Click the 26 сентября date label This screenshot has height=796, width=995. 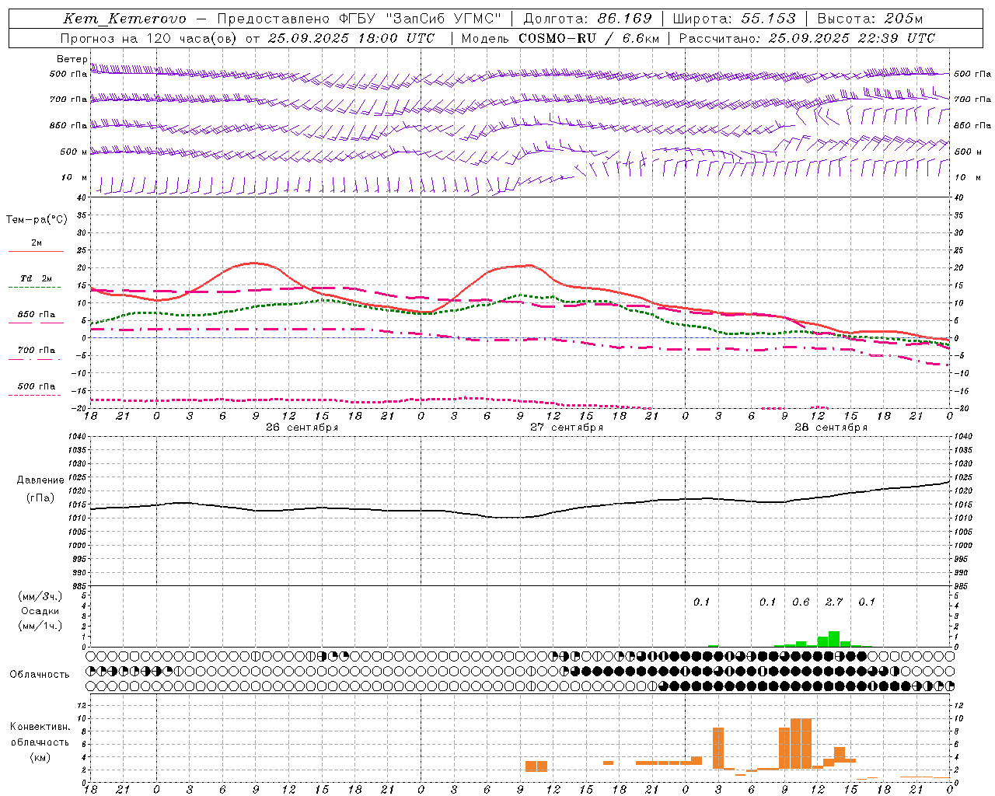[x=302, y=428]
